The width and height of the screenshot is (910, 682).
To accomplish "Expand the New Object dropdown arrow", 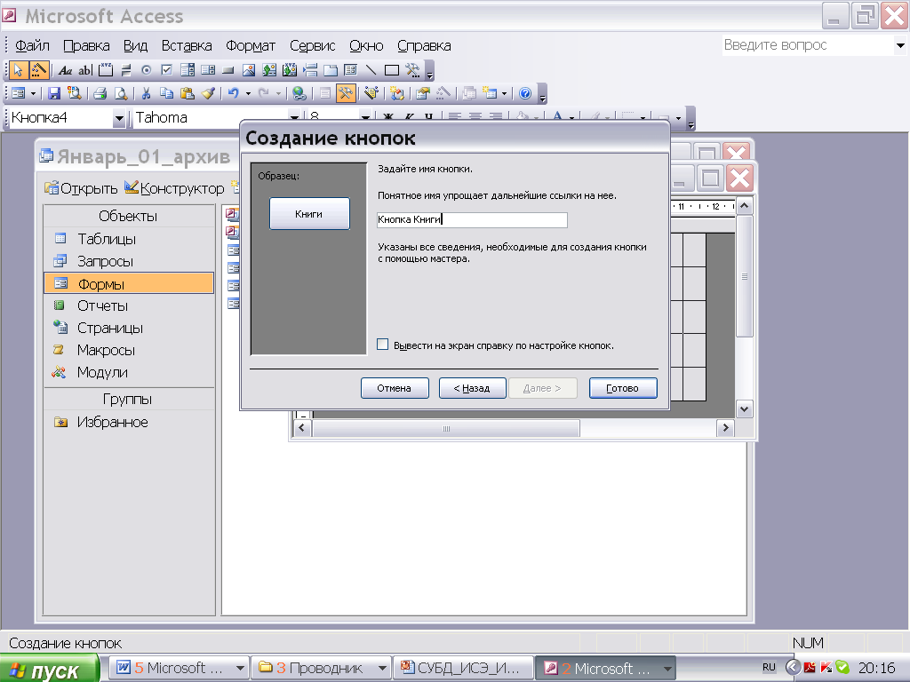I will coord(504,93).
